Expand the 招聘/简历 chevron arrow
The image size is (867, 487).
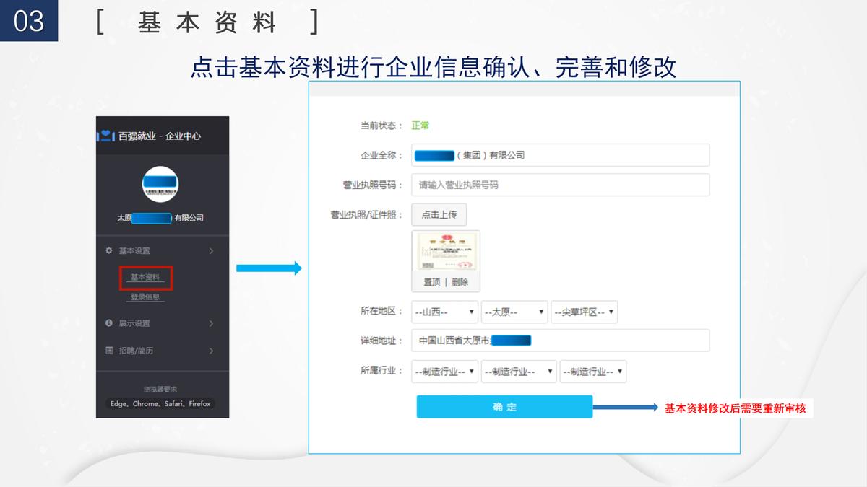212,351
